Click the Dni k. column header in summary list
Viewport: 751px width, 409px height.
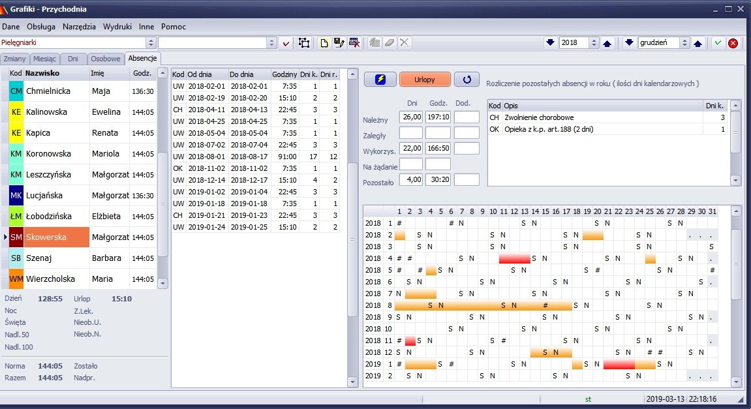pos(714,106)
